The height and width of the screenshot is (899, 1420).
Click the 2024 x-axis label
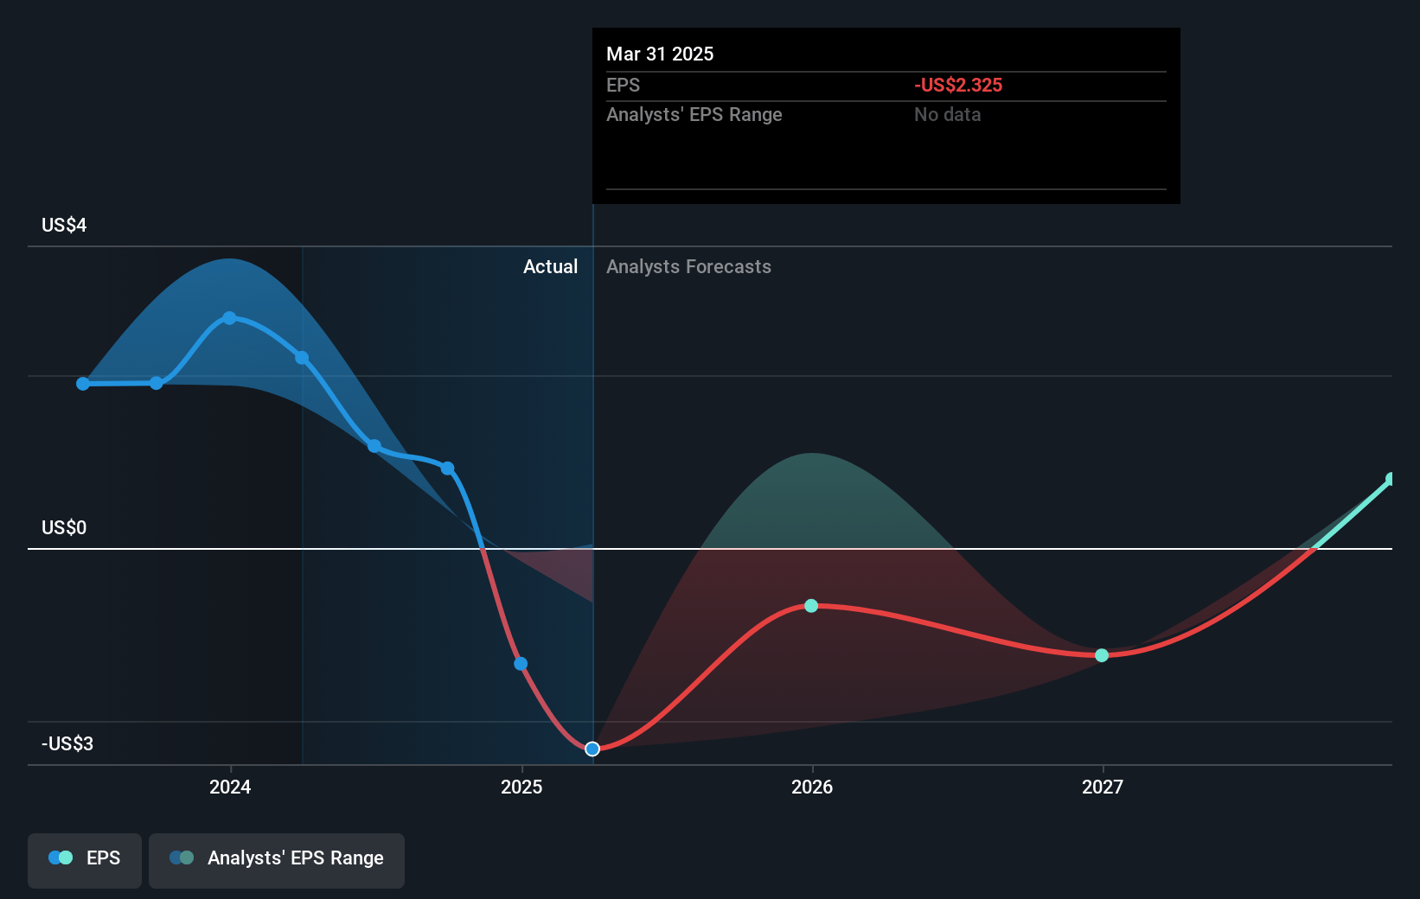click(x=230, y=787)
